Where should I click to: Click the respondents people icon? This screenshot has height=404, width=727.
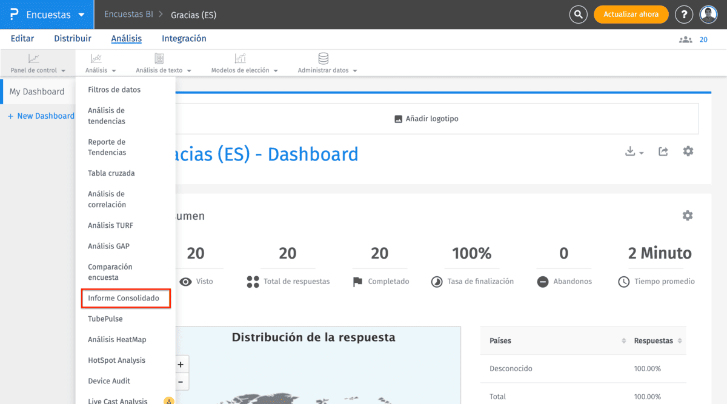[685, 39]
